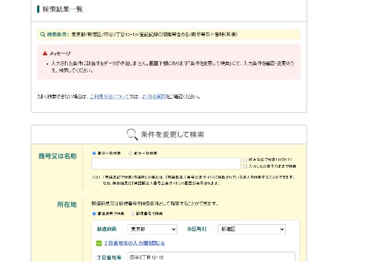
Task: Select 郵便番号で検索 radio option
Action: [133, 214]
